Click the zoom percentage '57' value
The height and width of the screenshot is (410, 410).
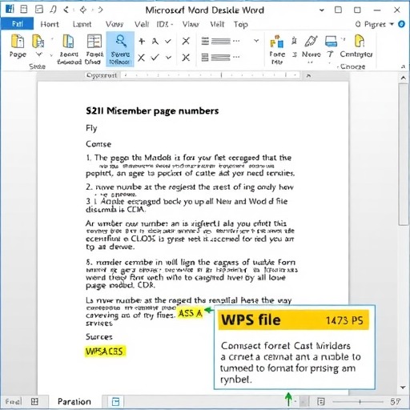396,401
